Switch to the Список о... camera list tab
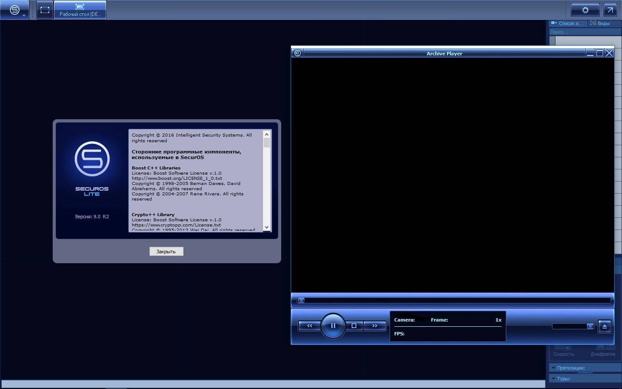This screenshot has width=622, height=389. pyautogui.click(x=567, y=23)
